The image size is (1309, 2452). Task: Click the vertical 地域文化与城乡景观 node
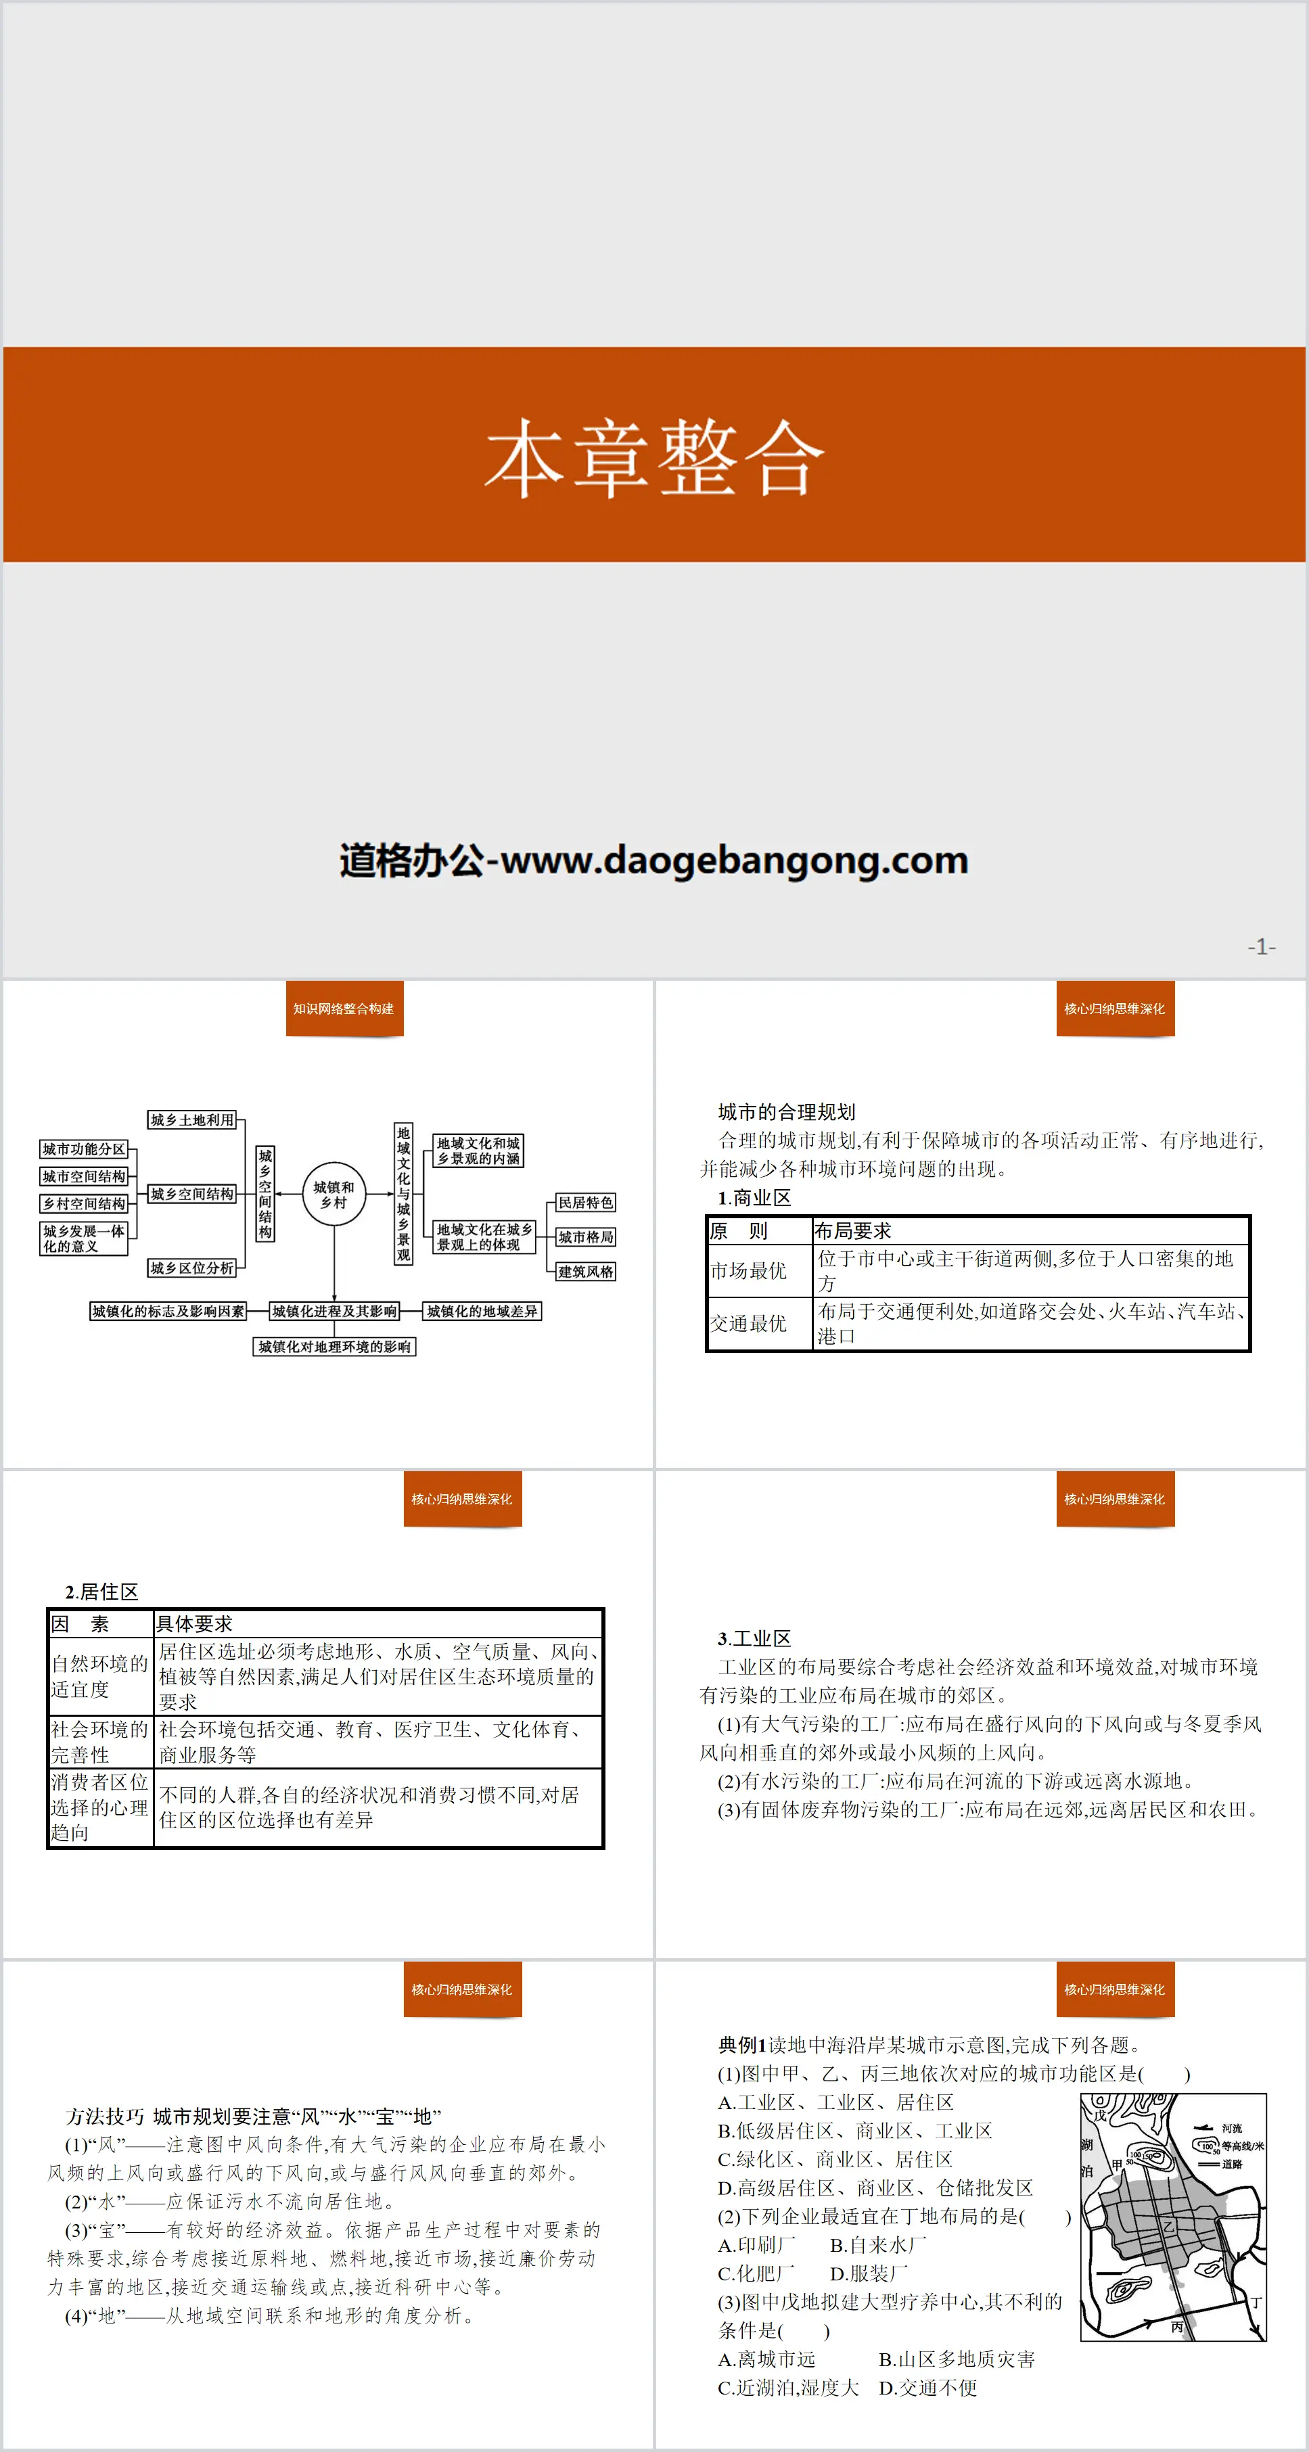(x=404, y=1194)
